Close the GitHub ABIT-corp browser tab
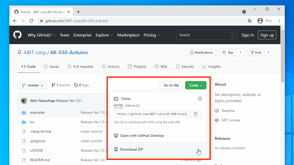294x165 pixels. pyautogui.click(x=69, y=12)
